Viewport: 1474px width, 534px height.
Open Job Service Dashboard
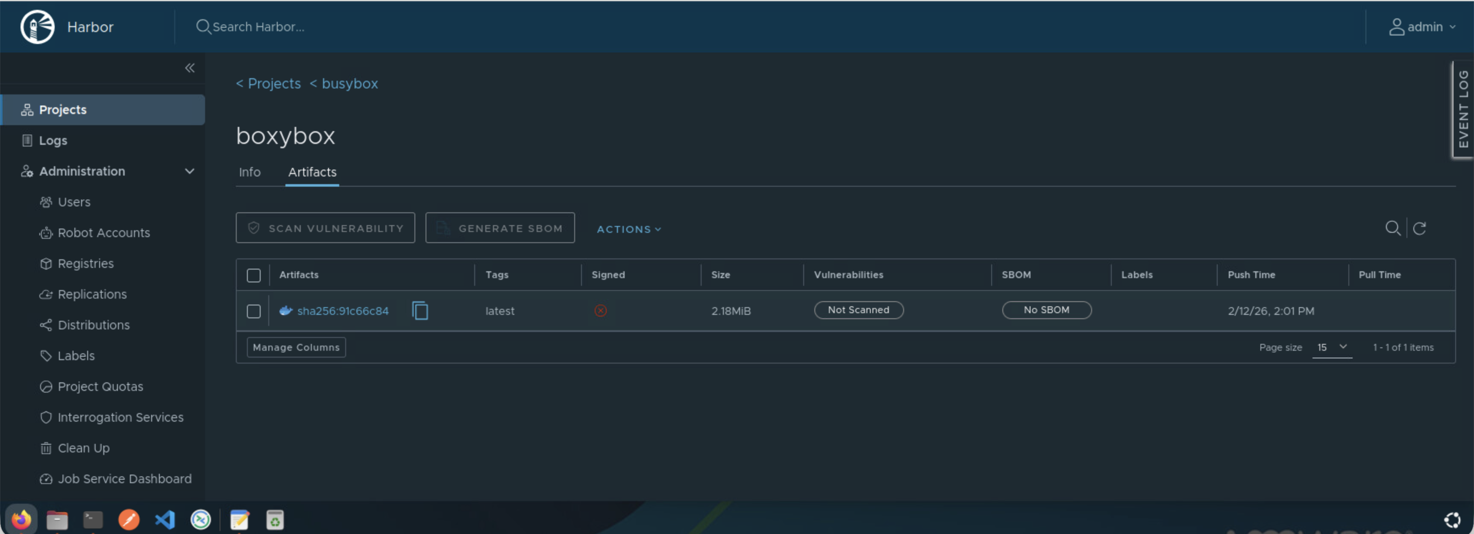[x=124, y=479]
